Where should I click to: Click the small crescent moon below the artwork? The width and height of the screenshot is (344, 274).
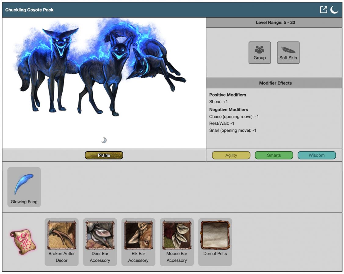pyautogui.click(x=104, y=140)
